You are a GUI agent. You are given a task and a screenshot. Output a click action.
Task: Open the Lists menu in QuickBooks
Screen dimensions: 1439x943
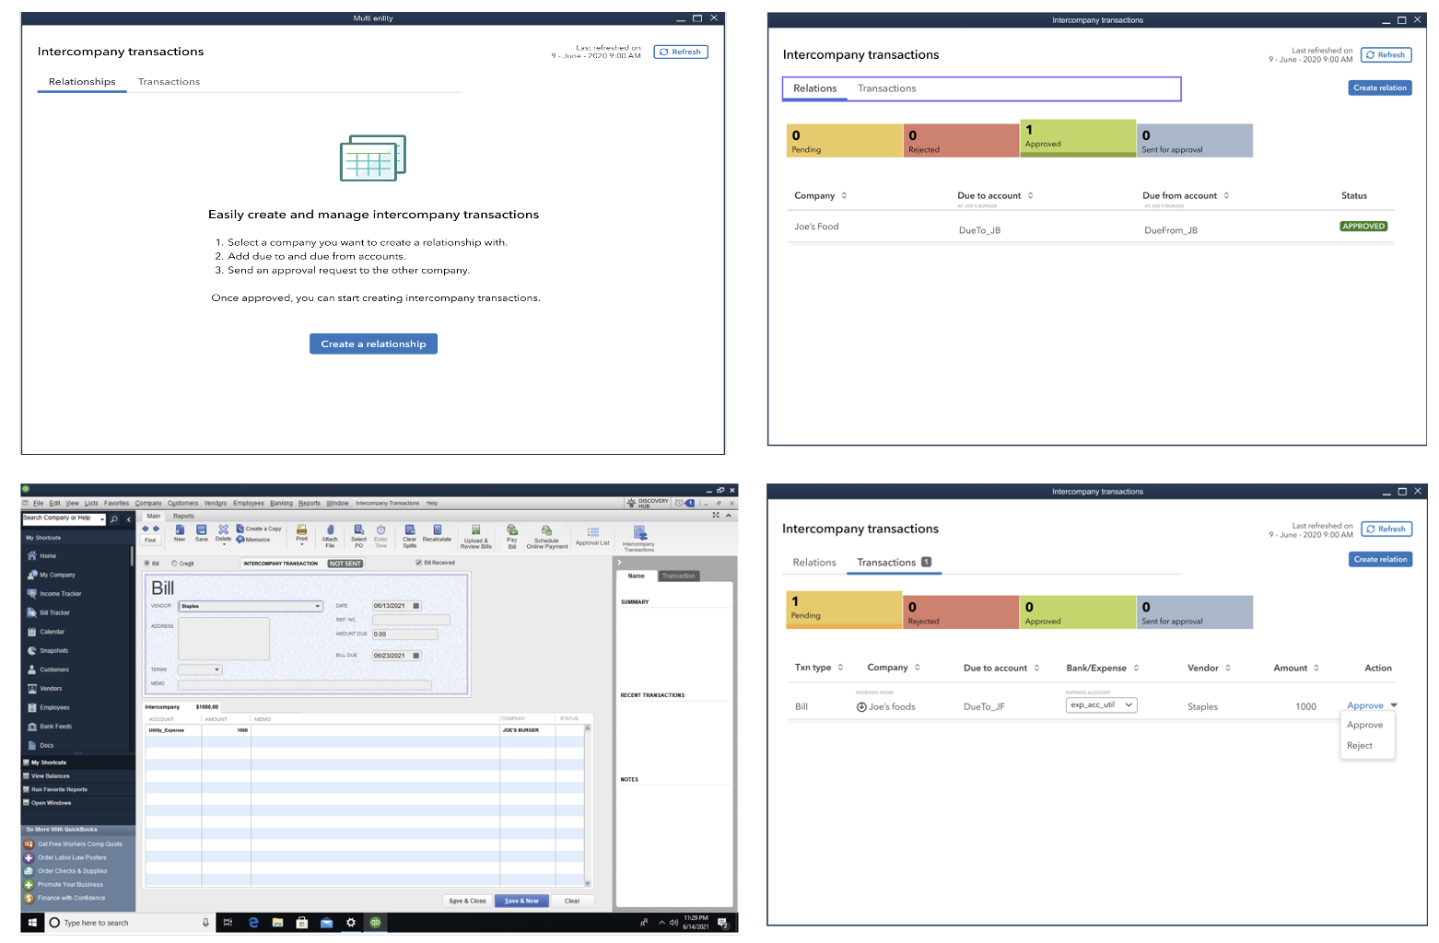pyautogui.click(x=91, y=503)
